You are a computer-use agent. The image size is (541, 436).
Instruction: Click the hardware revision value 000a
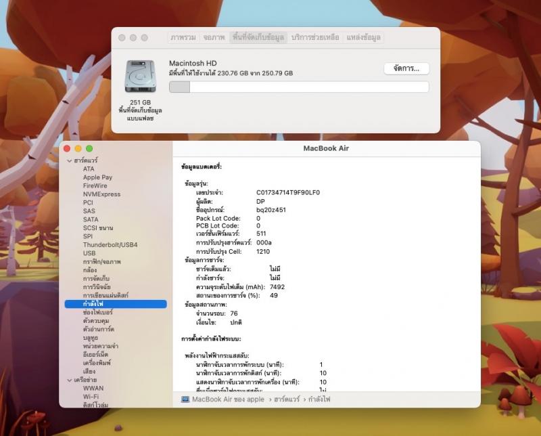[264, 243]
